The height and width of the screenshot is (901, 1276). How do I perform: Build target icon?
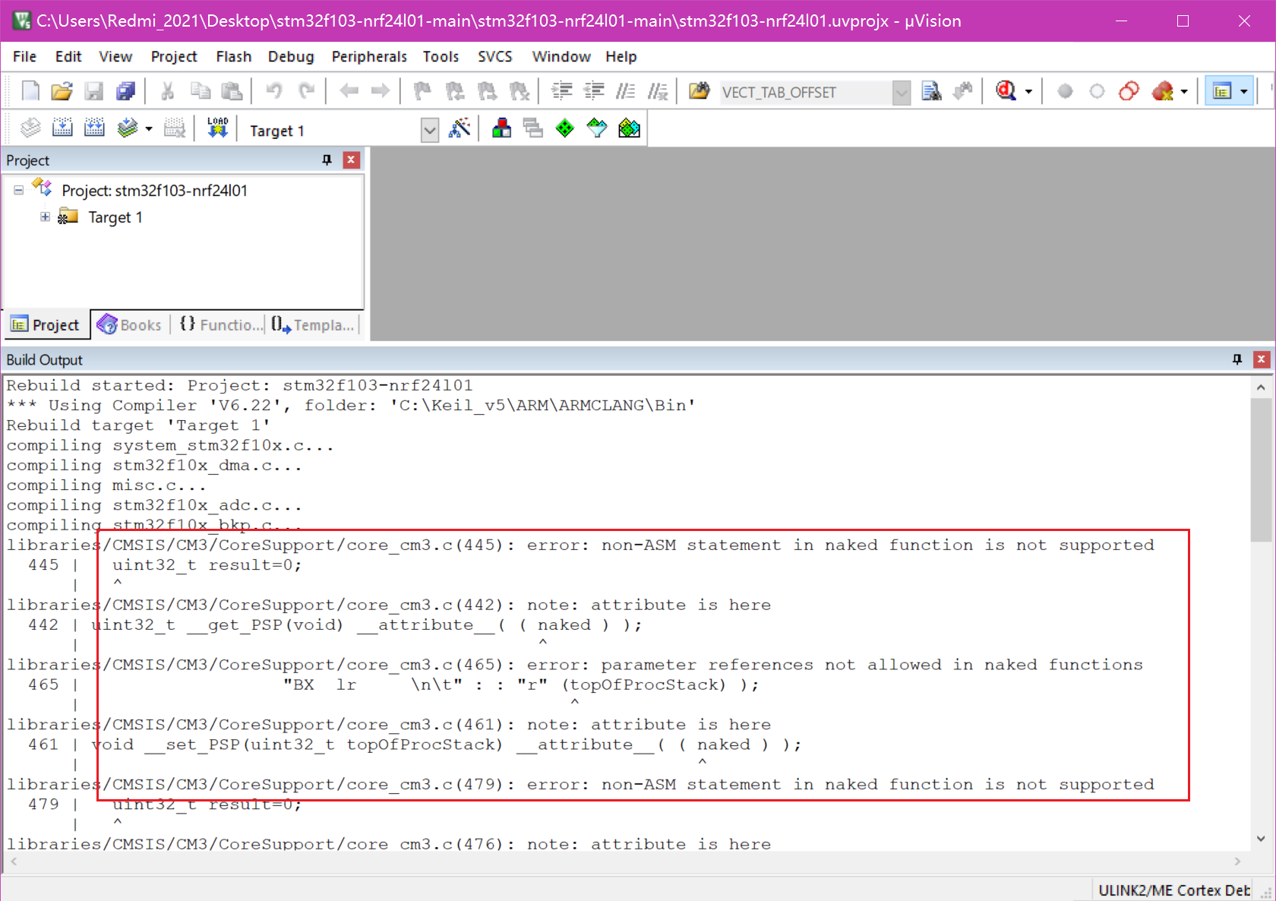(62, 128)
